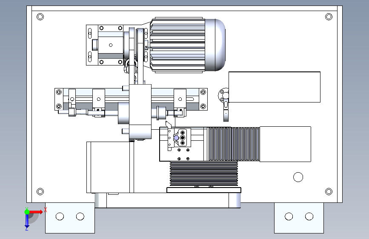
Task: Select the vertical bellows cover above the bottom plate
Action: click(204, 174)
